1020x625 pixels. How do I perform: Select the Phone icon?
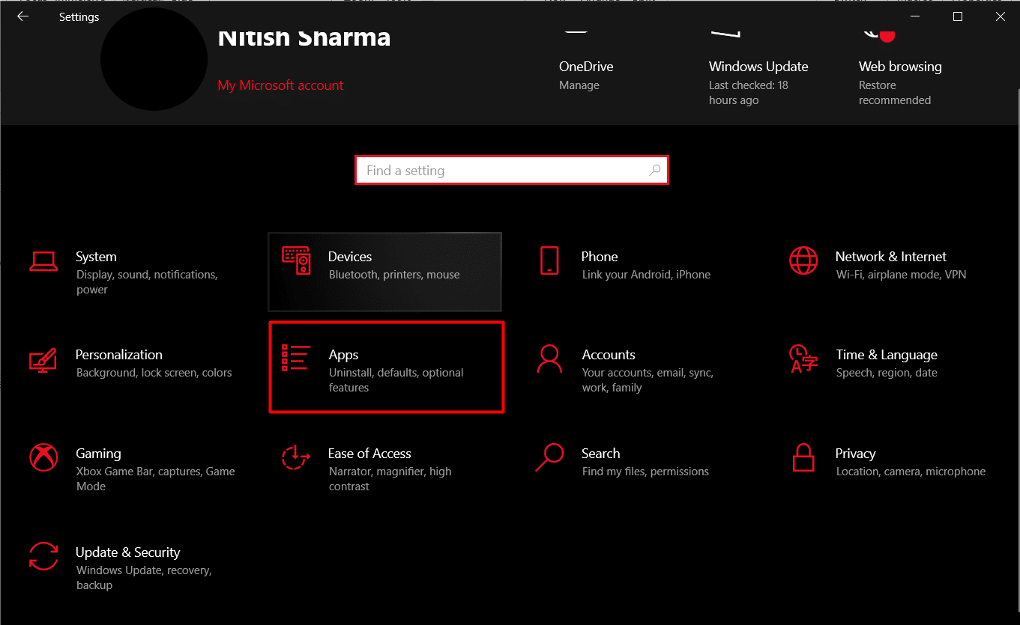(549, 260)
